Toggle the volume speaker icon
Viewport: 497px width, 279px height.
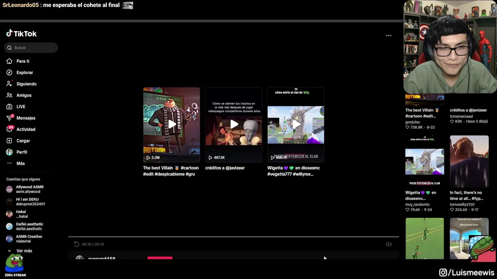pyautogui.click(x=389, y=244)
